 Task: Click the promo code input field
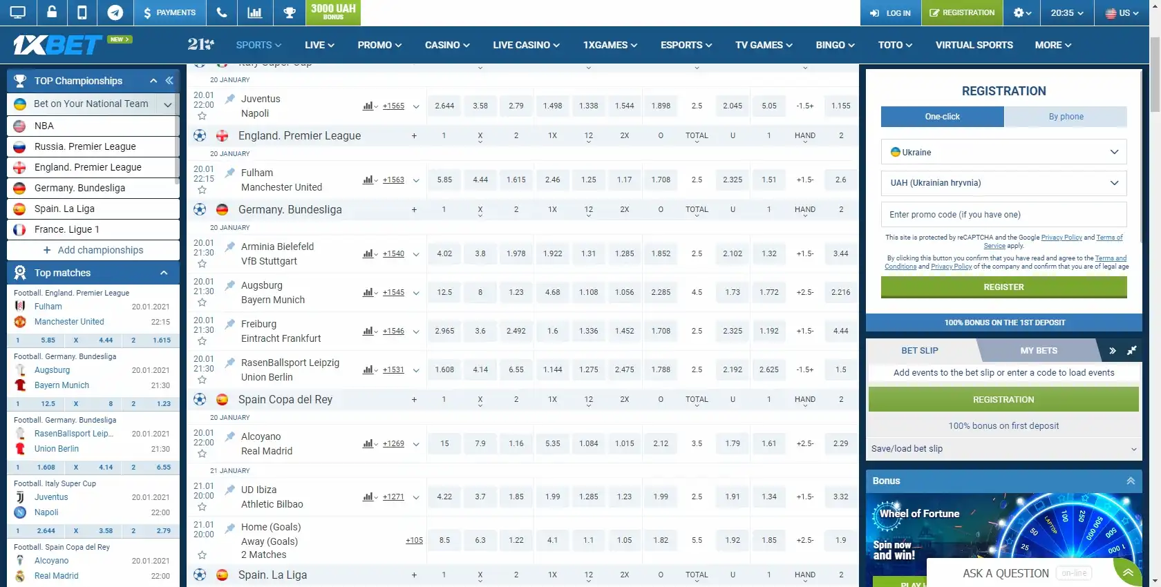point(1003,215)
